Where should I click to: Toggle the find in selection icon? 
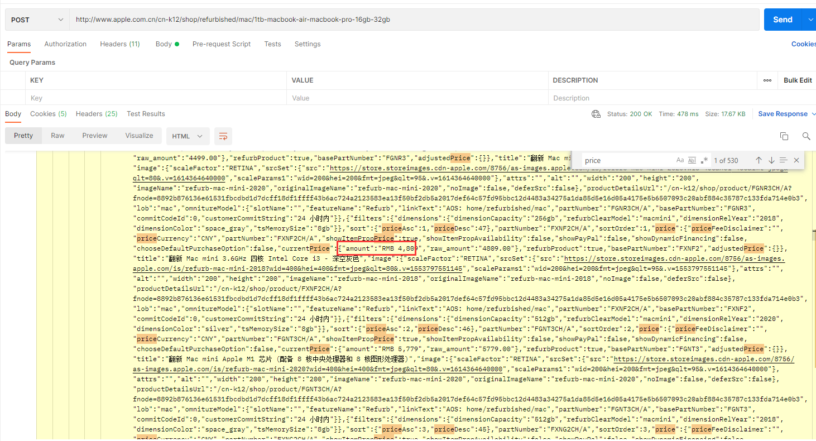784,160
